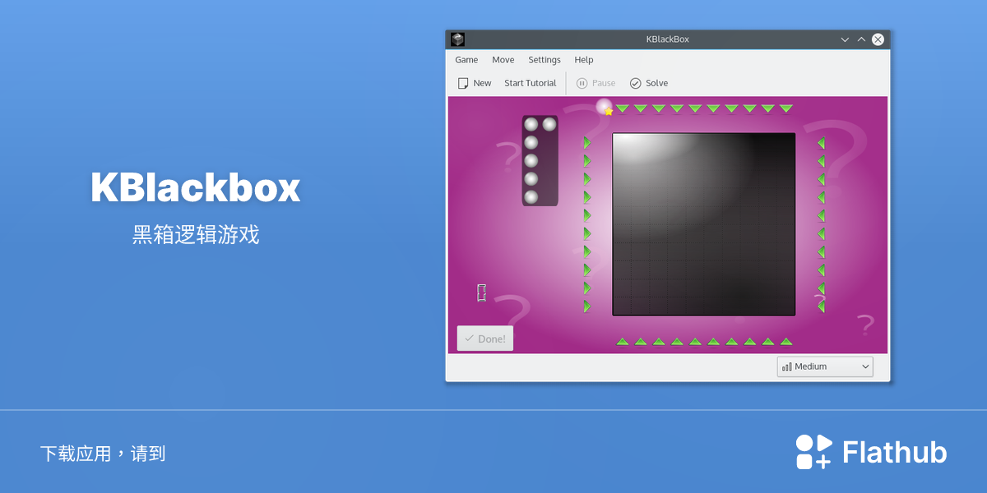This screenshot has width=987, height=493.
Task: Fire the lowest laser on the right side
Action: point(821,306)
